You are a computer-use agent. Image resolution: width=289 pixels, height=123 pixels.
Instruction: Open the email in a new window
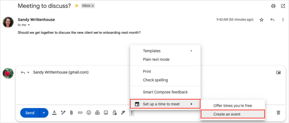pyautogui.click(x=283, y=6)
